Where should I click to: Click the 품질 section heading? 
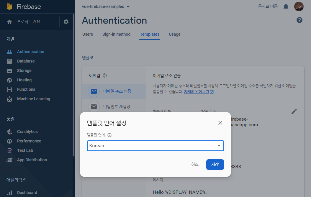click(10, 119)
